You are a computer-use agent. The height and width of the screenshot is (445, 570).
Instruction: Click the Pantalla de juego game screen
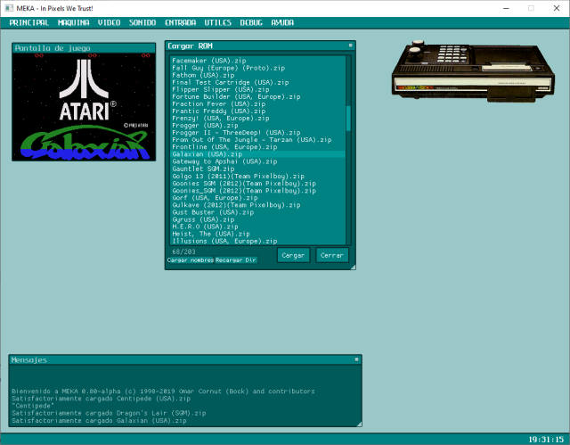[x=84, y=107]
